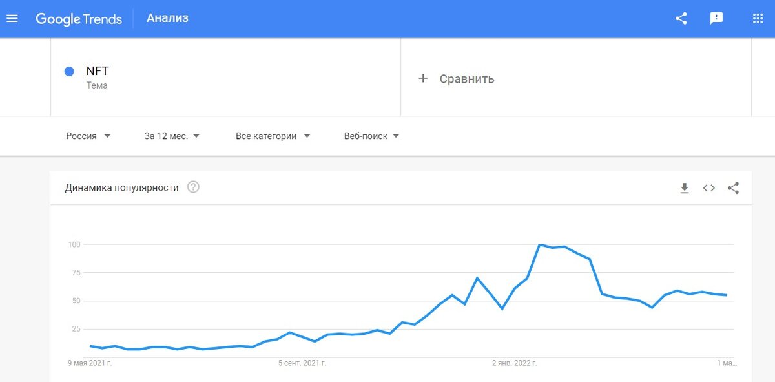Share the popularity dynamics chart
The image size is (775, 382).
[x=733, y=188]
